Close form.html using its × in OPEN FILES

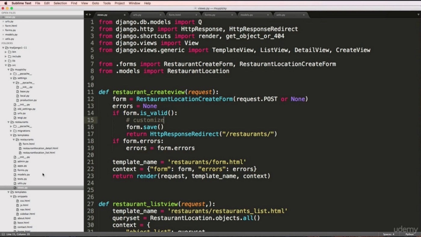tap(2, 26)
